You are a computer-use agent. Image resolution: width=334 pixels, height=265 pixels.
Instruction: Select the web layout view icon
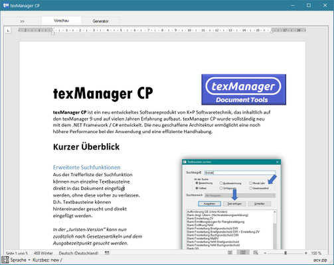coord(256,252)
